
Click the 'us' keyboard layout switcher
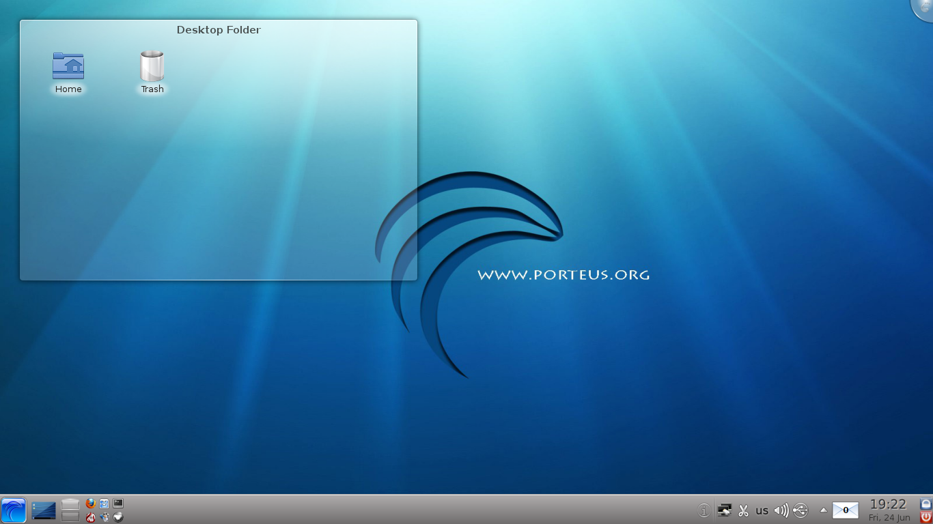coord(762,510)
